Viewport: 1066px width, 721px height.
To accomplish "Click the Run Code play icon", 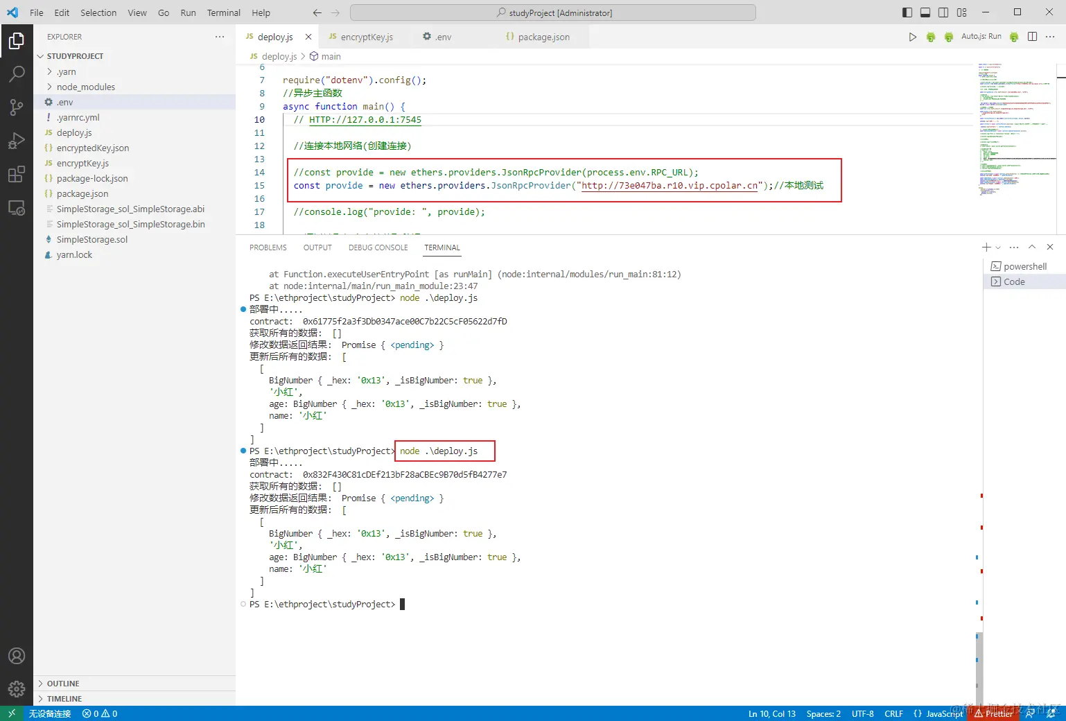I will click(x=912, y=37).
